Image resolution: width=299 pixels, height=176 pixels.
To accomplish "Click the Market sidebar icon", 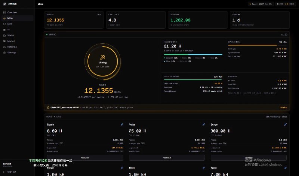I will pos(4,41).
